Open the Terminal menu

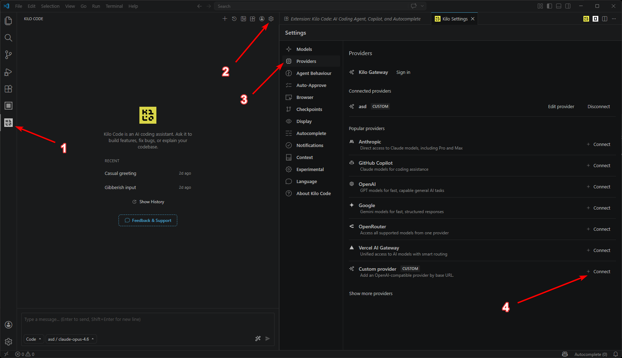(114, 6)
